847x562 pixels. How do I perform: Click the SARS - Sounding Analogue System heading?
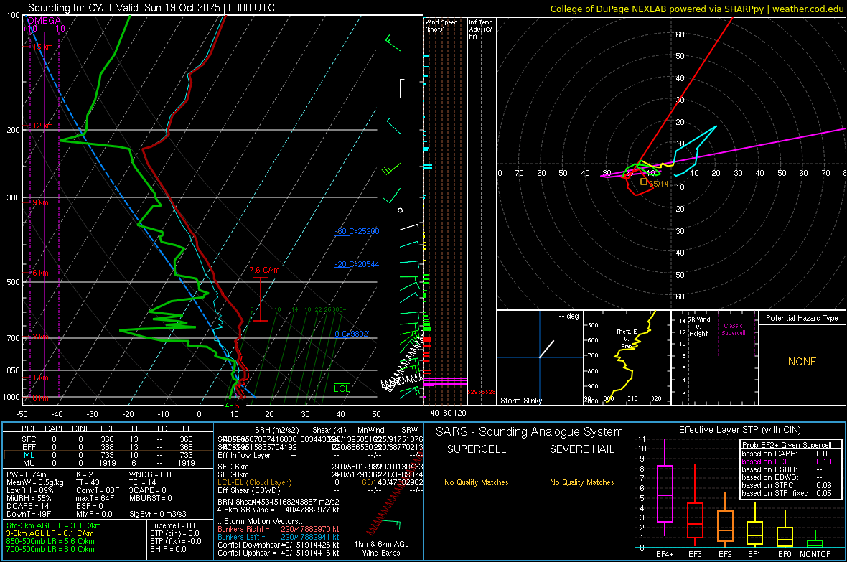(530, 432)
